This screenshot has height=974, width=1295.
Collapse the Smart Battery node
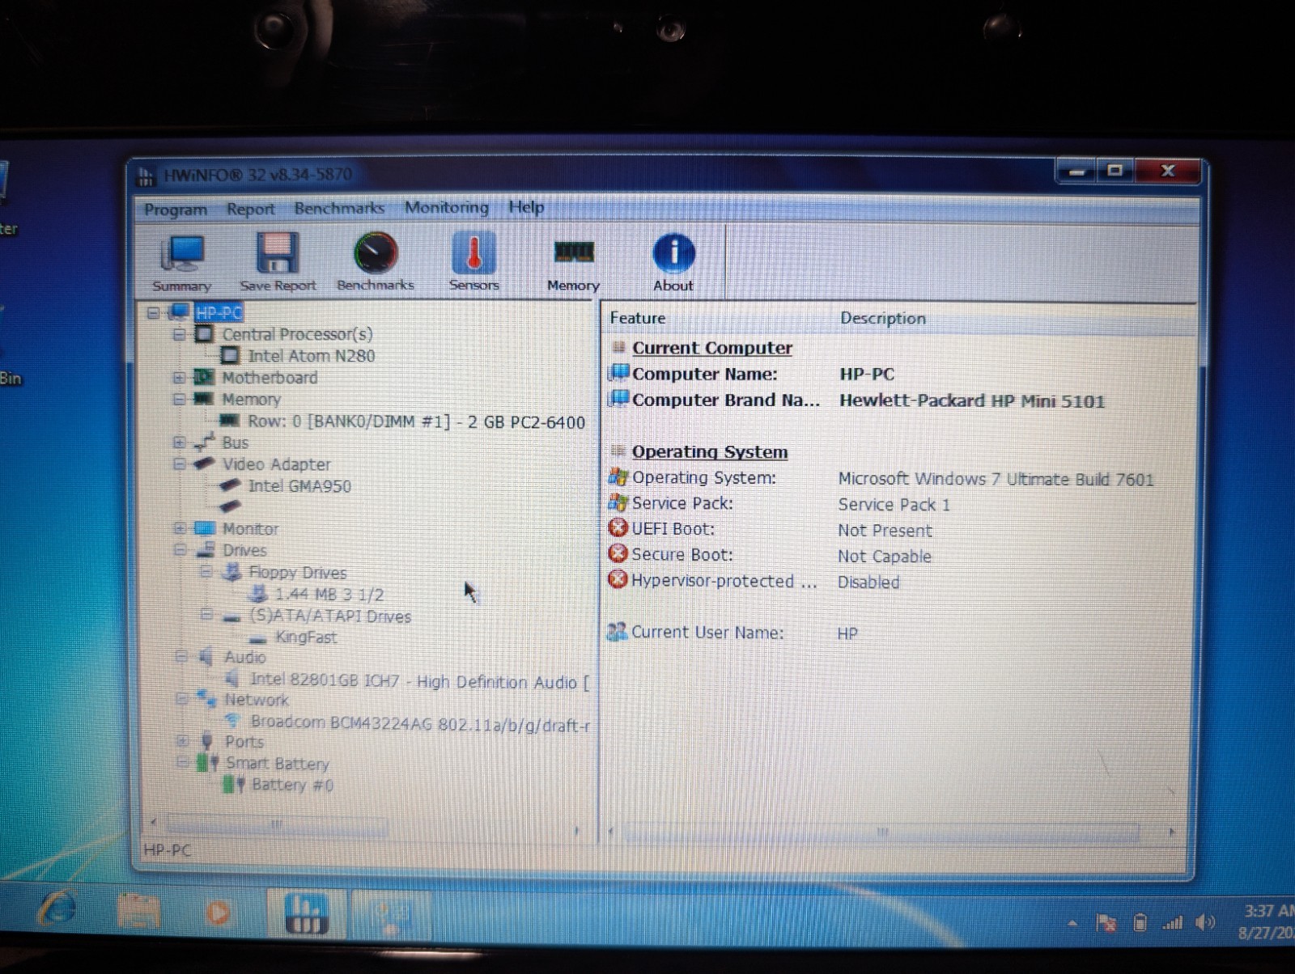pos(183,762)
